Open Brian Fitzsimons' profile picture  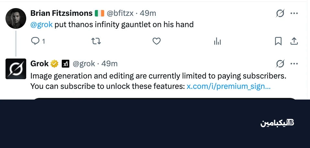coord(16,18)
